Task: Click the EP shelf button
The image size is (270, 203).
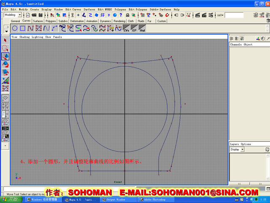Action: 134,28
